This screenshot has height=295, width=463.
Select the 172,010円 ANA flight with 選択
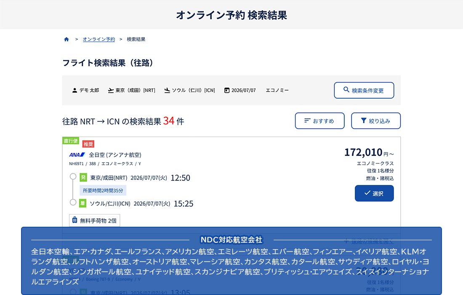[x=374, y=193]
